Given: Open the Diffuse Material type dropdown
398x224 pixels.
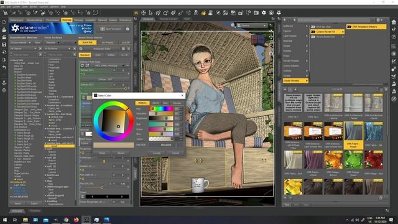Looking at the screenshot, I should click(21, 42).
